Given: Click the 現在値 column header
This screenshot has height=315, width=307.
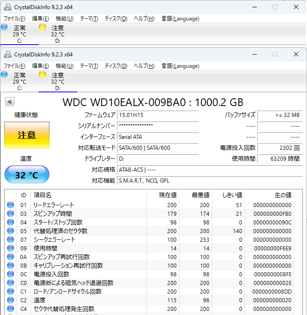Looking at the screenshot, I should click(x=163, y=195).
